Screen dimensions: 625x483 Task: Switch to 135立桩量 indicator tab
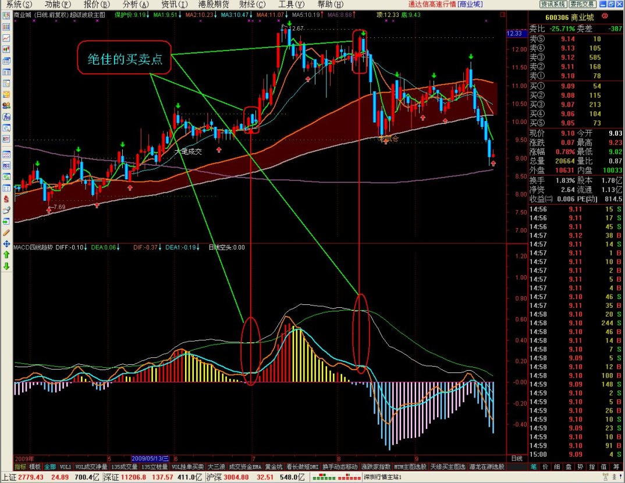(155, 467)
